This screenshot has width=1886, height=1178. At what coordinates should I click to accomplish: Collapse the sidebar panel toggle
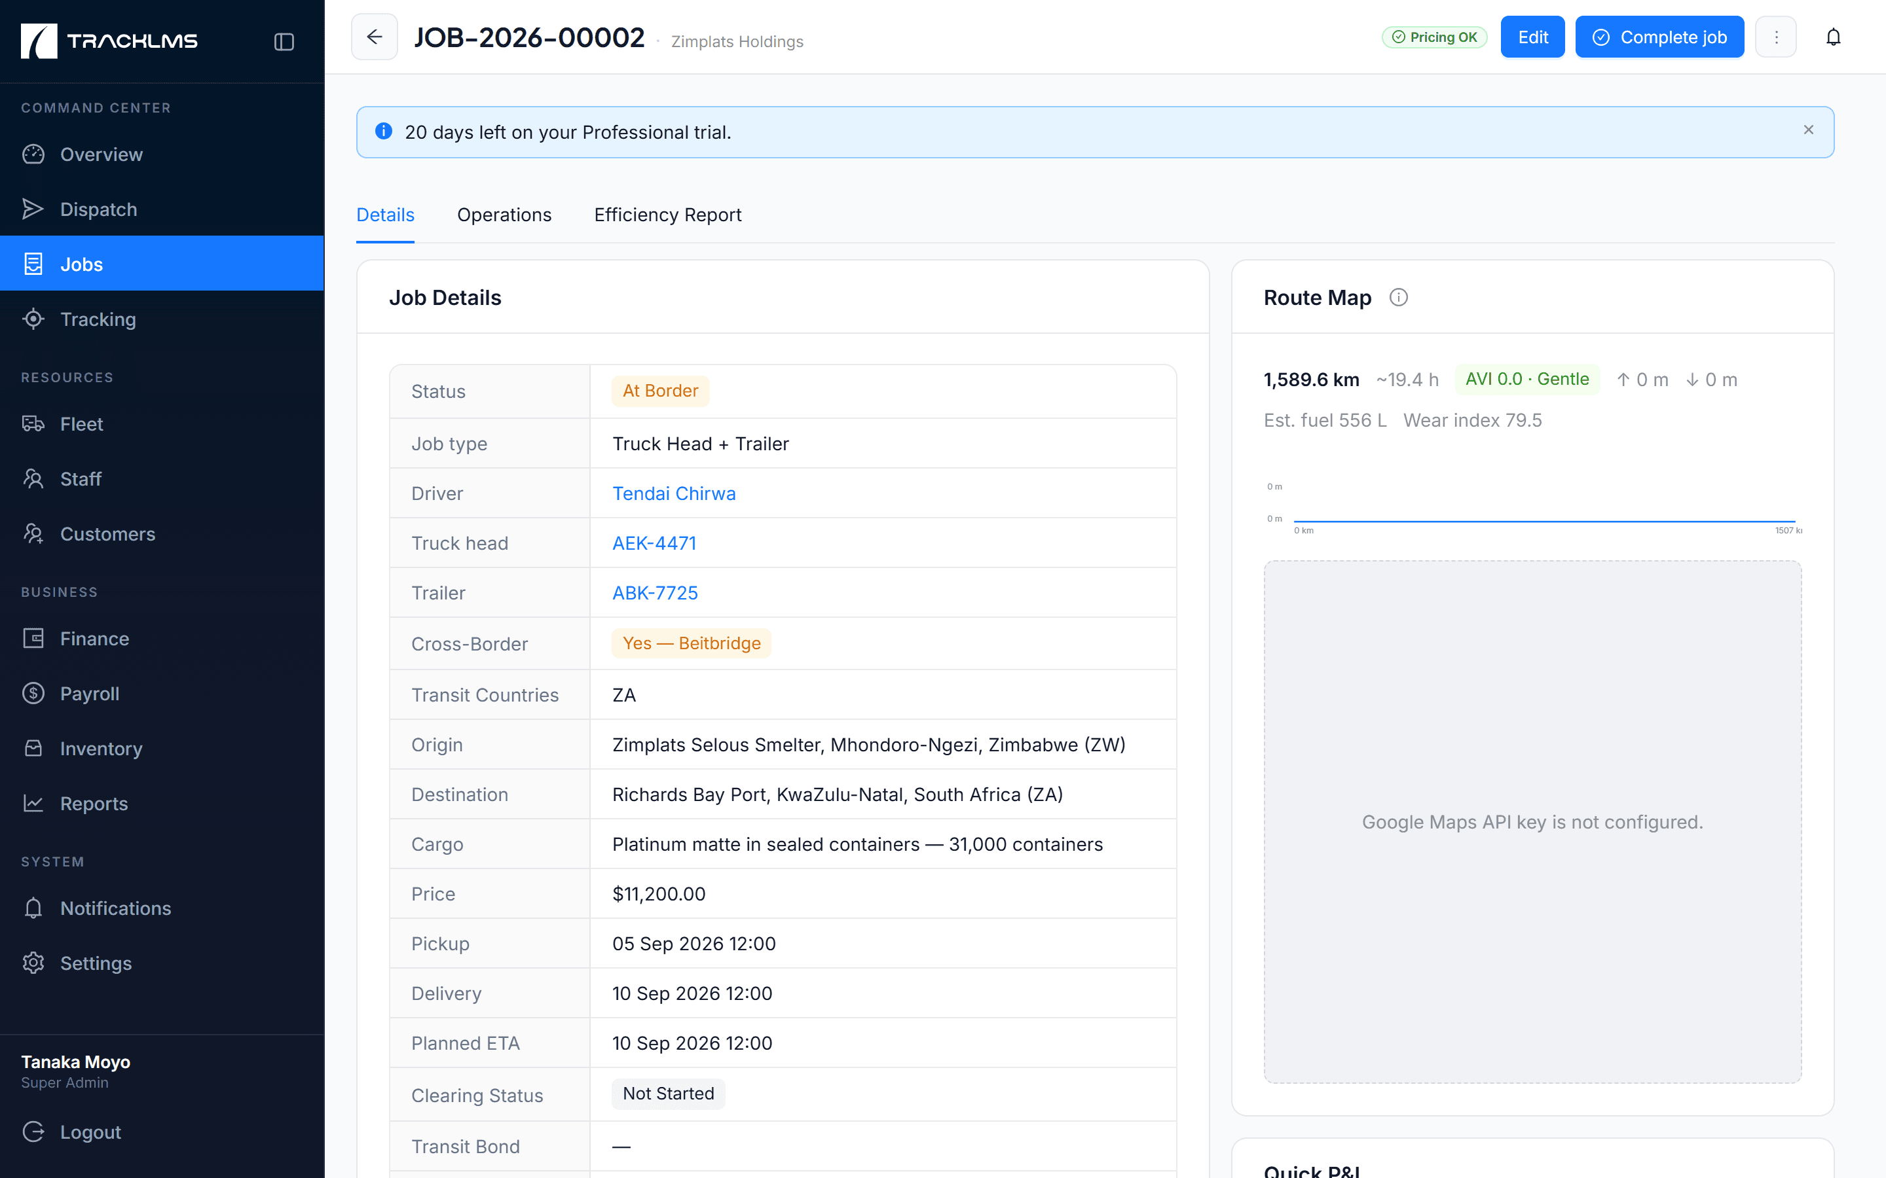[x=284, y=41]
